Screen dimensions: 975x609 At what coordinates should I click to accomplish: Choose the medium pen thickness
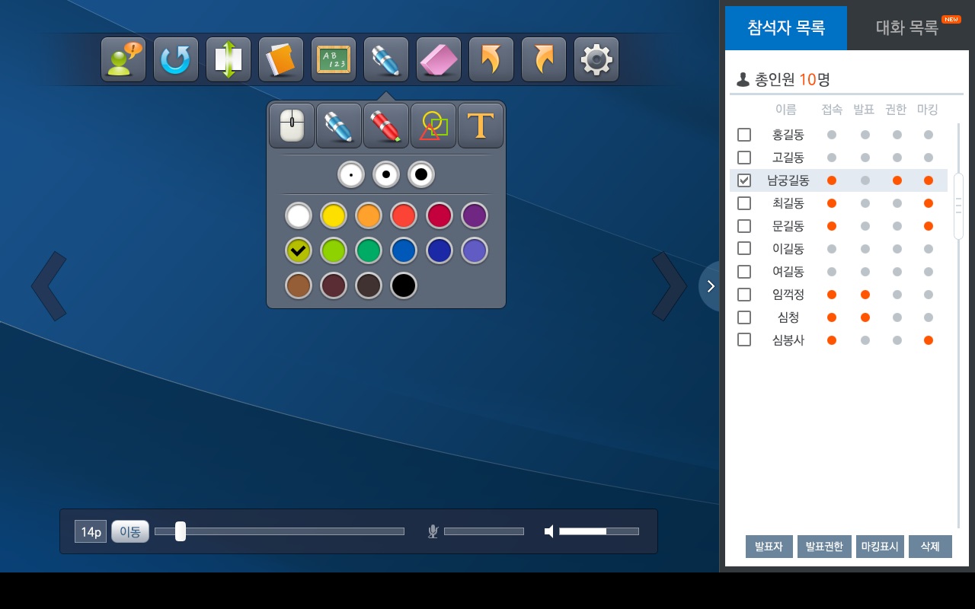coord(386,174)
